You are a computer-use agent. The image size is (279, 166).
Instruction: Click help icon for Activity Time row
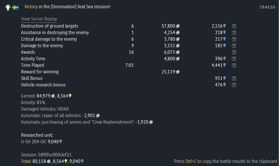point(234,59)
